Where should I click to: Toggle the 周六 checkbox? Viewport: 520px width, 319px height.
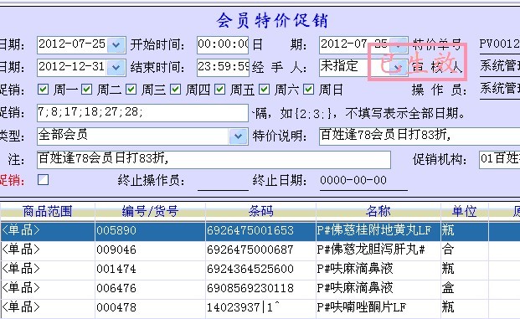pos(265,90)
